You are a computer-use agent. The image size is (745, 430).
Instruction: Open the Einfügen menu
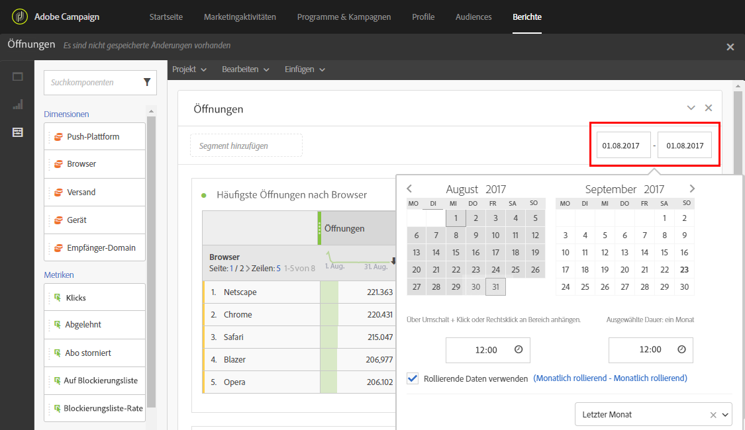(305, 69)
